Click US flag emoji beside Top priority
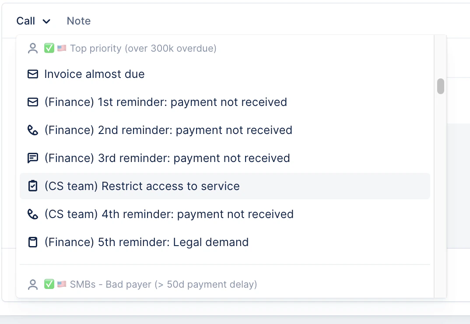The height and width of the screenshot is (324, 470). coord(62,48)
